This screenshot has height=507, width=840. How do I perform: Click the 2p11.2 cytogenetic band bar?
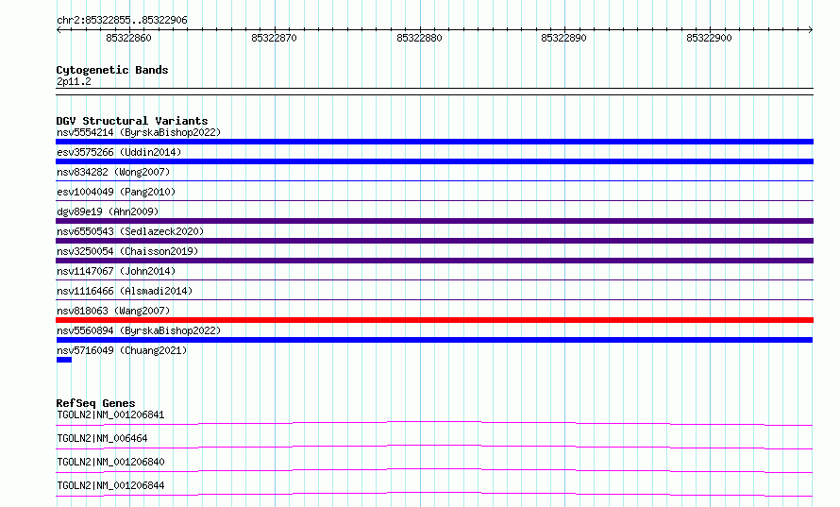(x=434, y=92)
